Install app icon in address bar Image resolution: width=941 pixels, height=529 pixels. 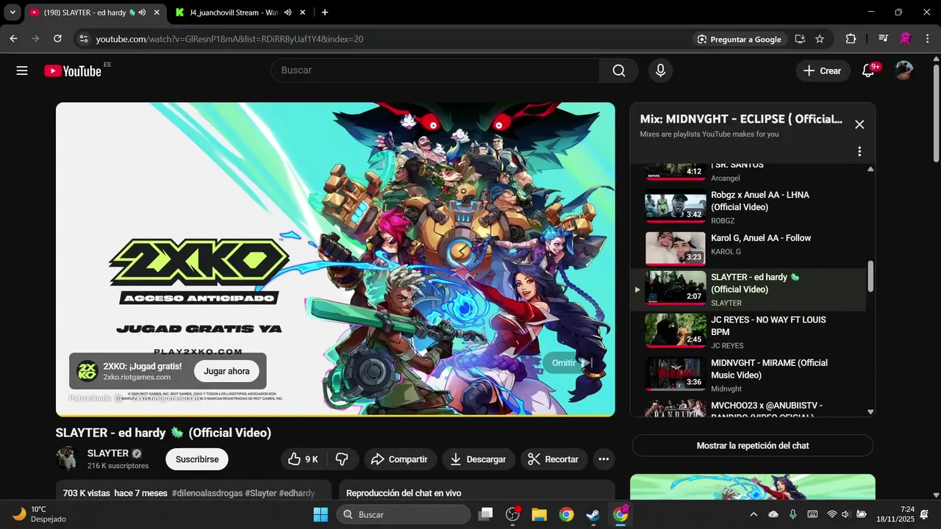(800, 39)
